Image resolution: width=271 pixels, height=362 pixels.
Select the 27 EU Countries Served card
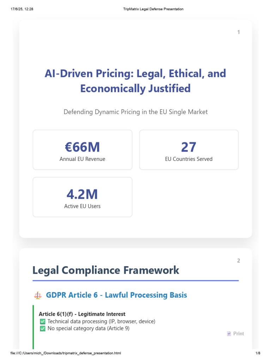pos(189,150)
